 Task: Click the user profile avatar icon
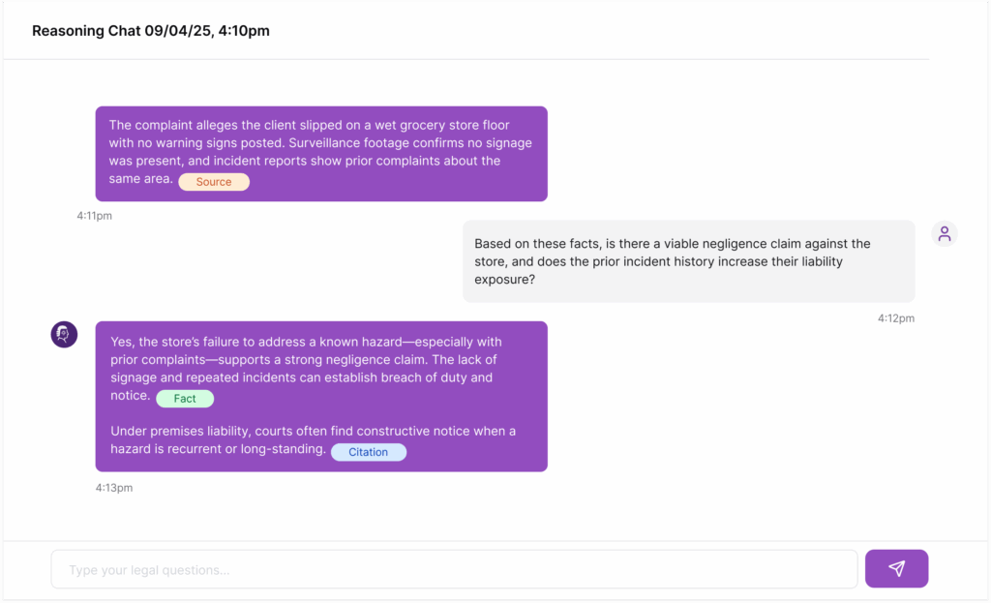point(945,233)
